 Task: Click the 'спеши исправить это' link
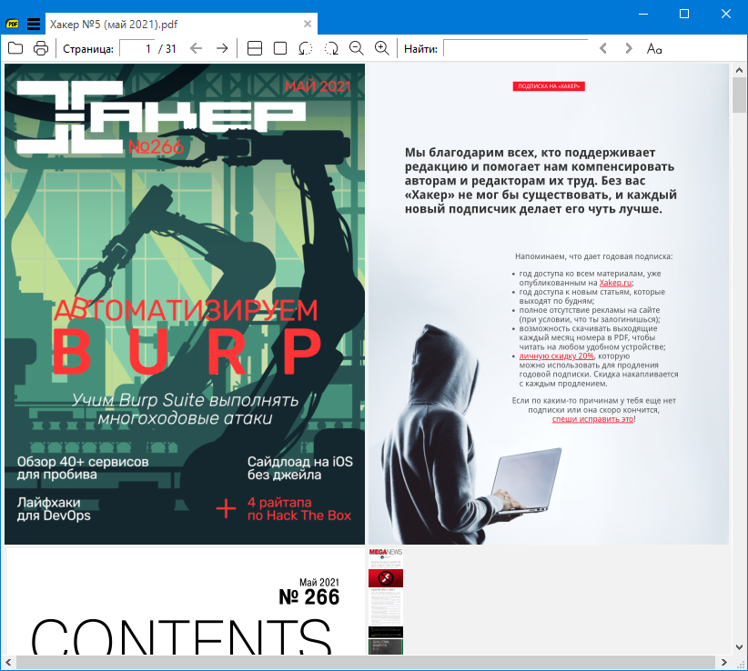click(593, 419)
